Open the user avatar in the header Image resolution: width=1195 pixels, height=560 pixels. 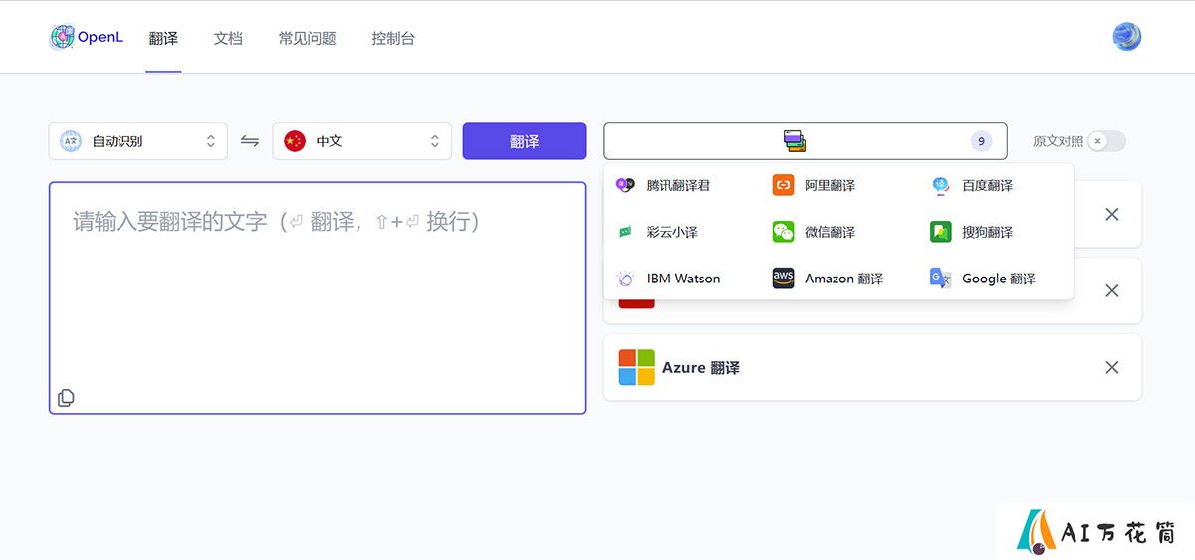pos(1126,38)
